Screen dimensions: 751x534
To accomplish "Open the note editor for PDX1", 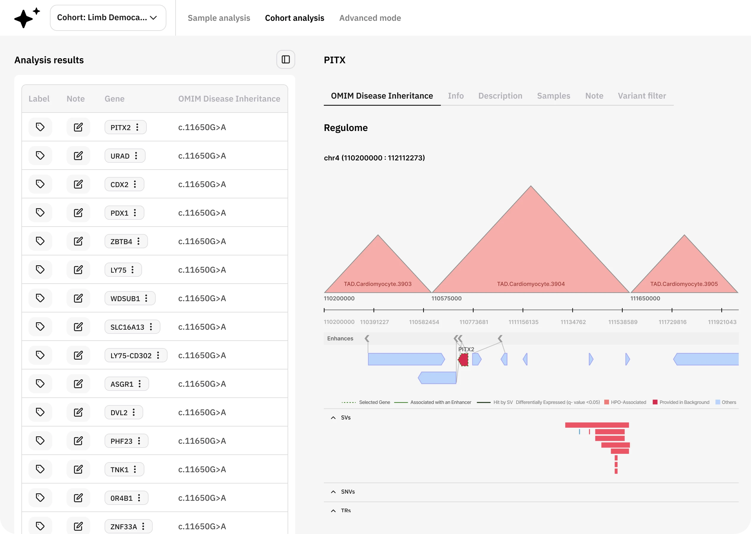I will [78, 212].
